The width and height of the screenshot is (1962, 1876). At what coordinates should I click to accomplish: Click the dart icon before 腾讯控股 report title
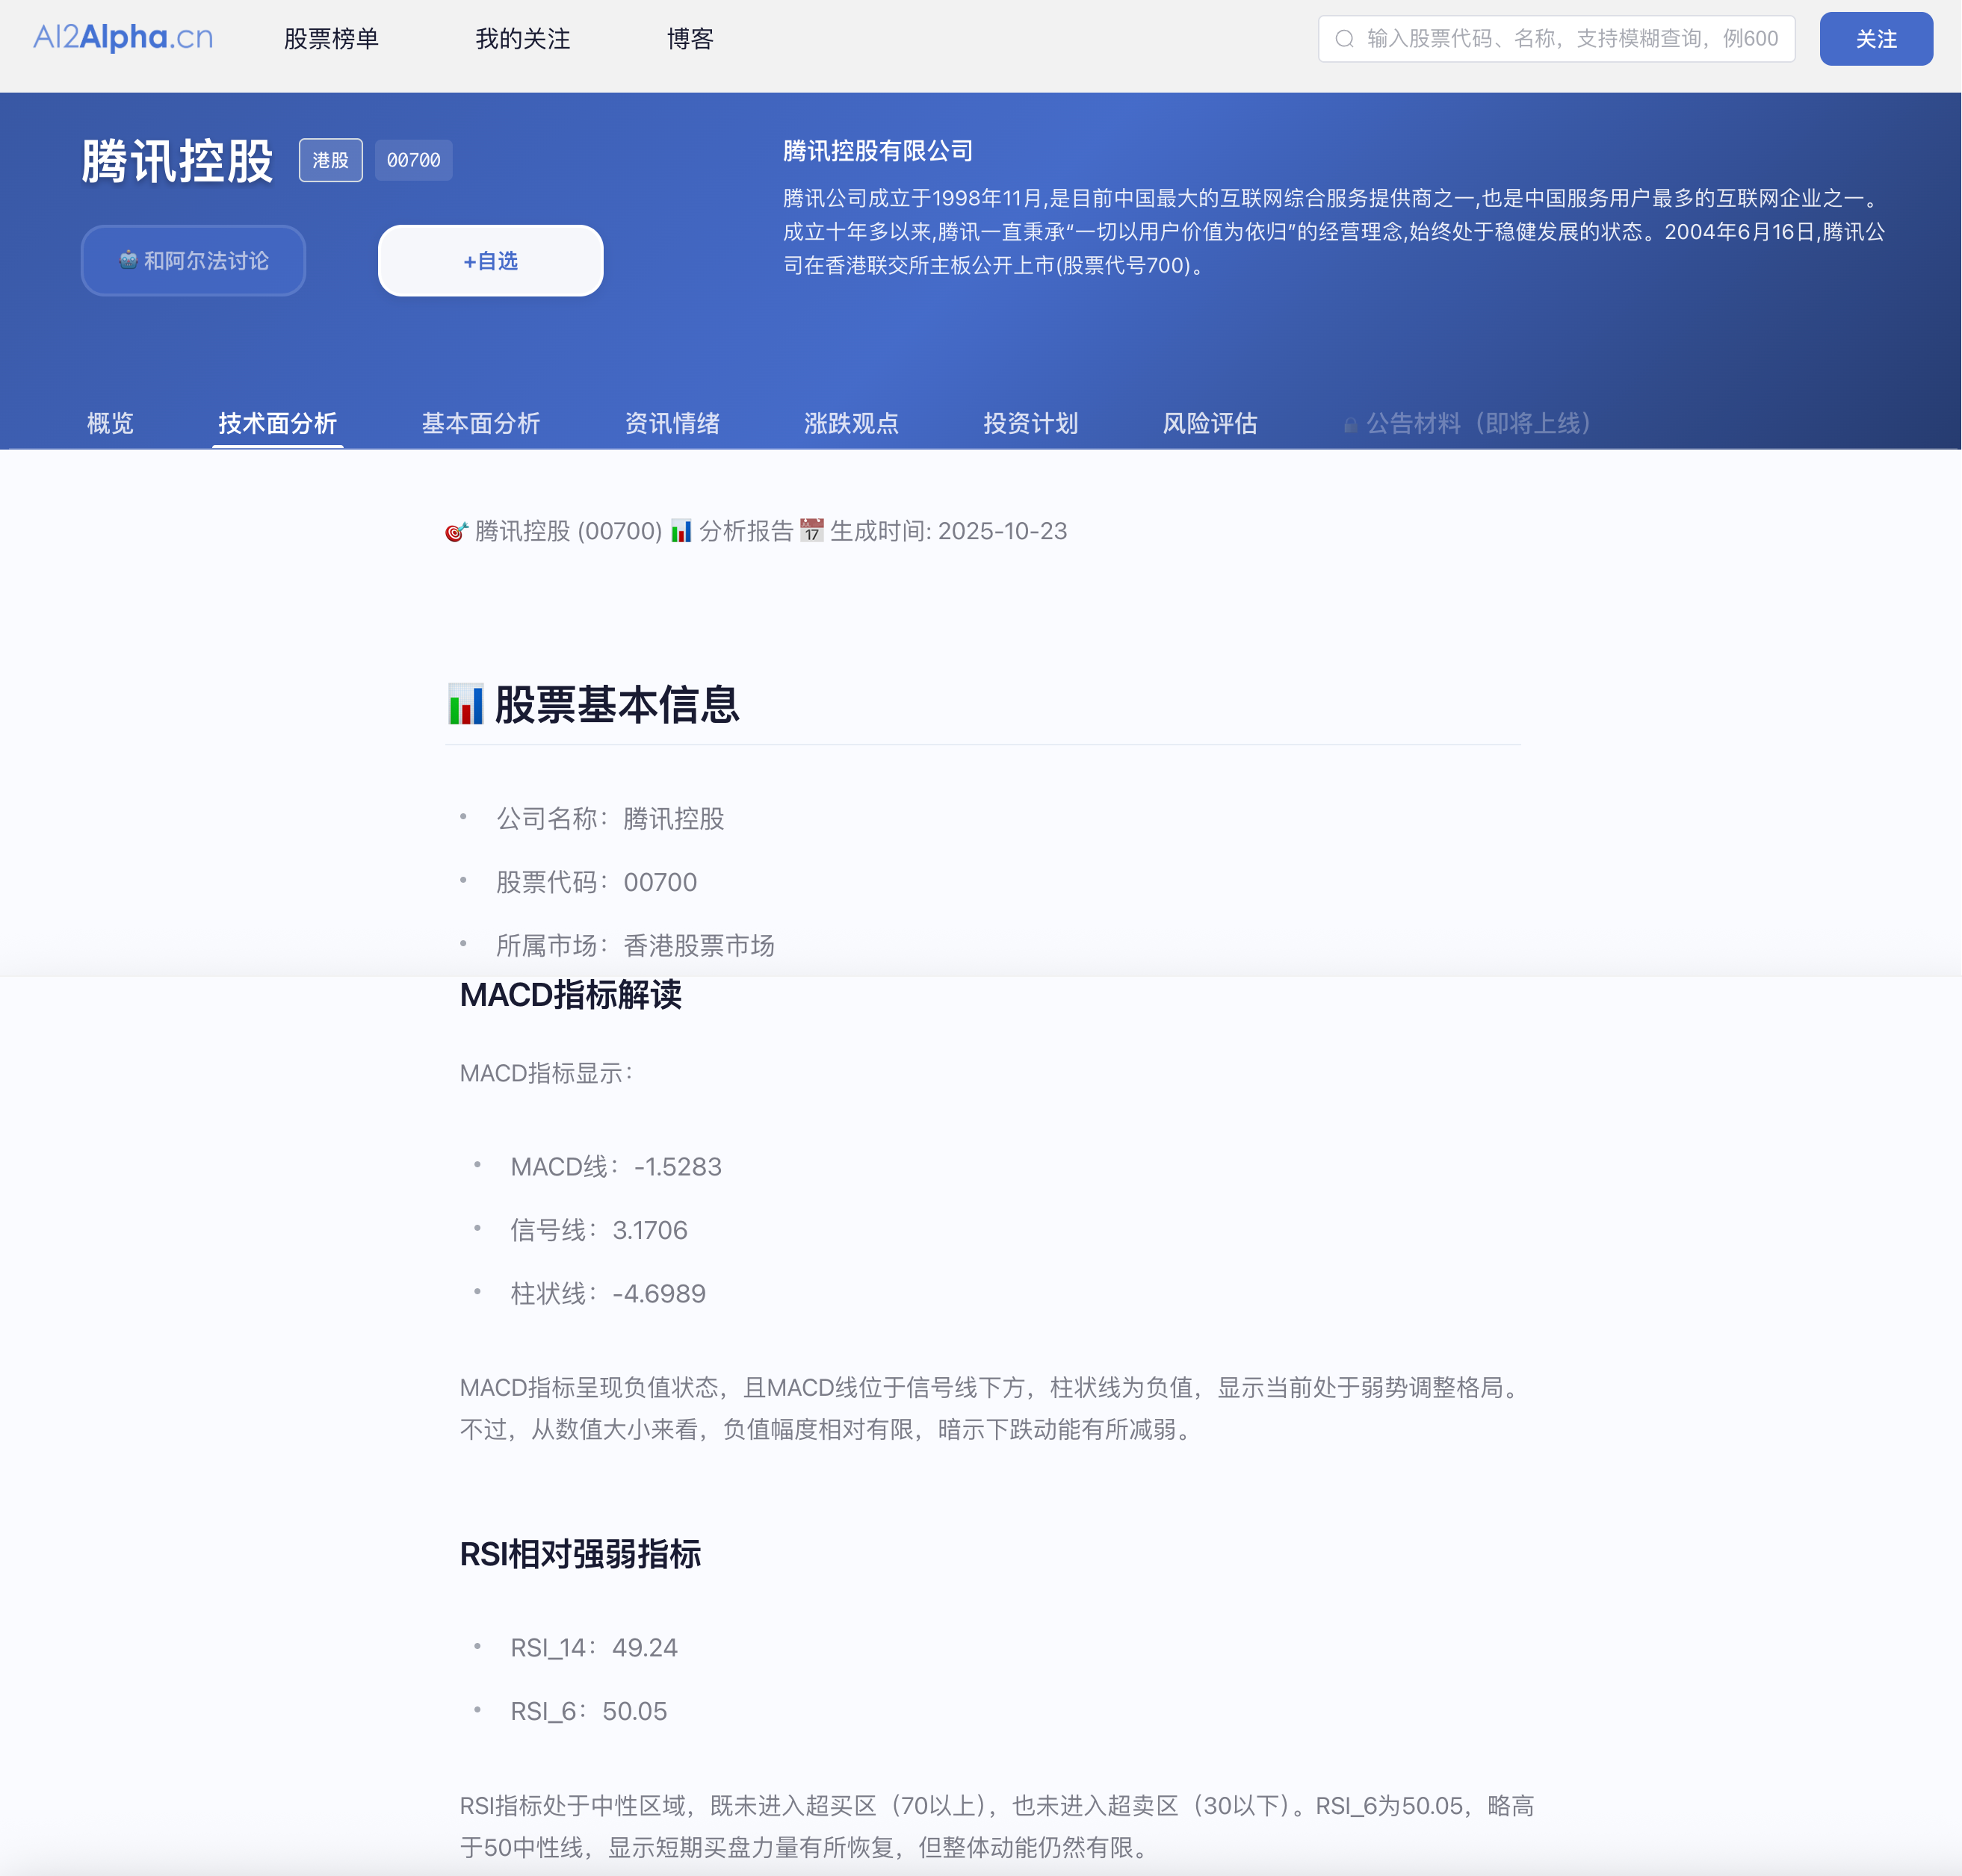pyautogui.click(x=455, y=531)
